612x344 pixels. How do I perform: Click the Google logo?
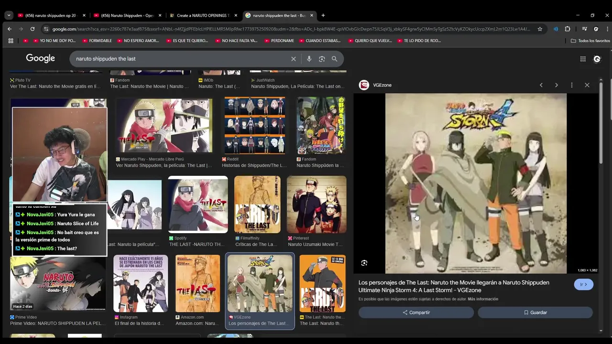point(41,58)
